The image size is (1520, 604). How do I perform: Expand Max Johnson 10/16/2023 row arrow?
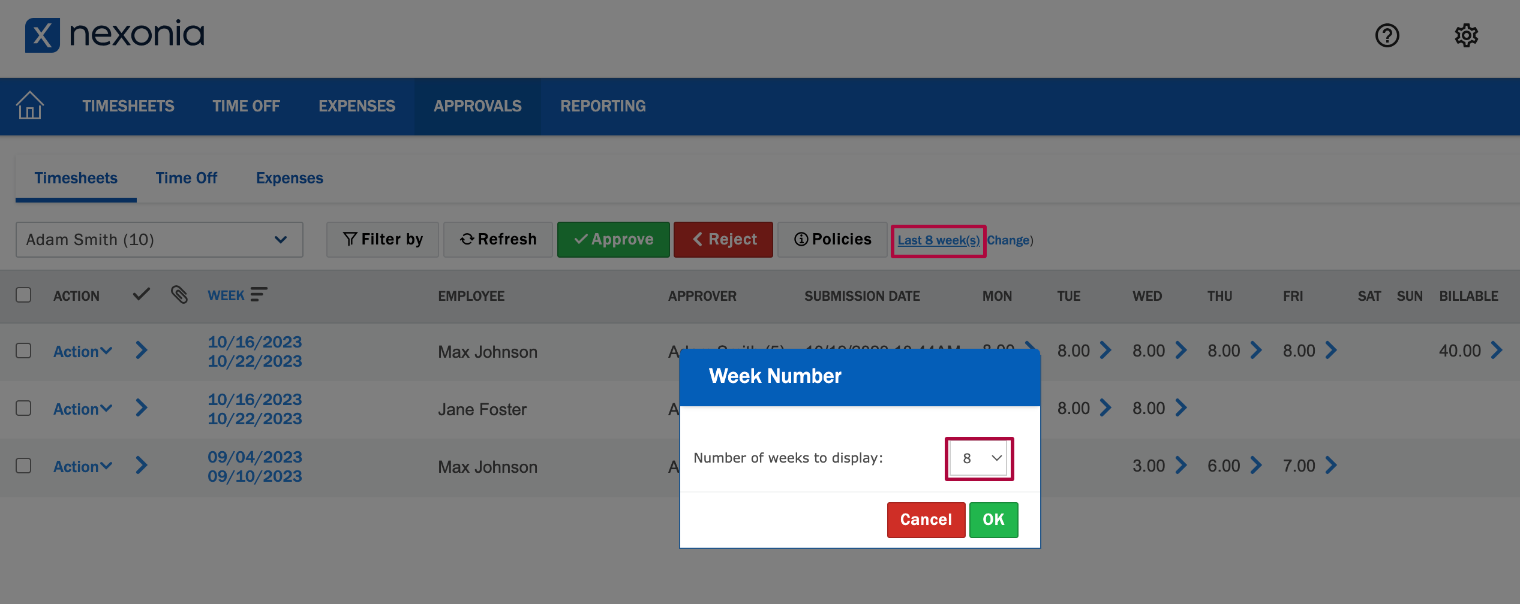coord(142,351)
